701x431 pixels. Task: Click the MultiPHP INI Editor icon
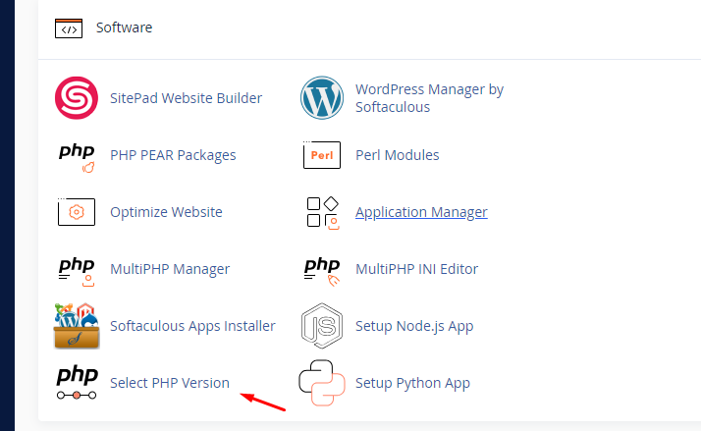click(x=322, y=271)
